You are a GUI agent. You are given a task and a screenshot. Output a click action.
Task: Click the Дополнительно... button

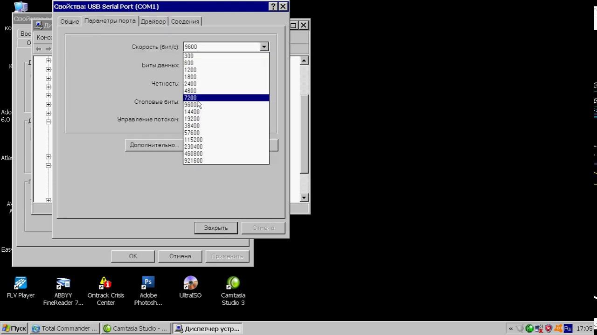[x=154, y=145]
